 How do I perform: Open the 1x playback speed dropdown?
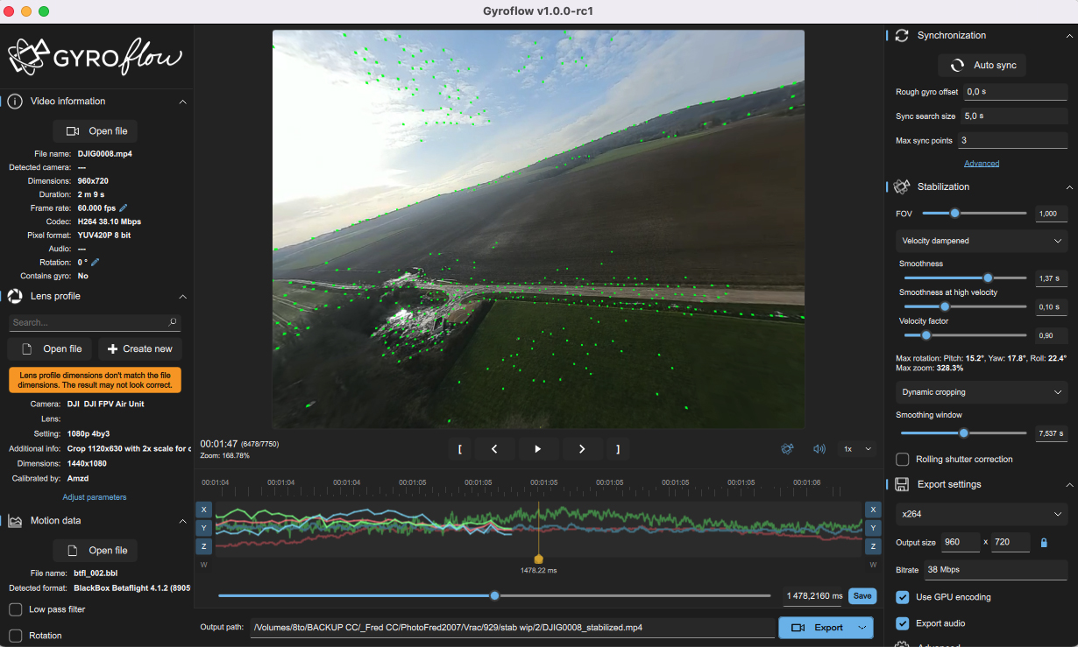pyautogui.click(x=856, y=449)
